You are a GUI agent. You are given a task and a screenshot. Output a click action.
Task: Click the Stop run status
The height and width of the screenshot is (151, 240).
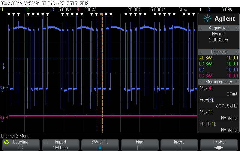pos(183,10)
